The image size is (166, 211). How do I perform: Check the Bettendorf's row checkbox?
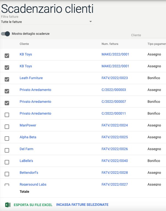(7, 174)
